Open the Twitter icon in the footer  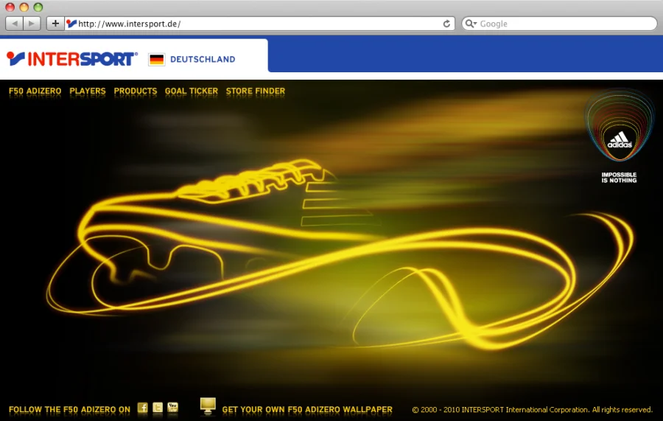point(158,408)
